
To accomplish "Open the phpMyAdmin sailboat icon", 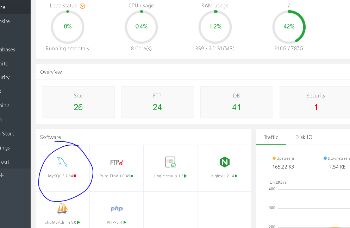I will point(63,209).
